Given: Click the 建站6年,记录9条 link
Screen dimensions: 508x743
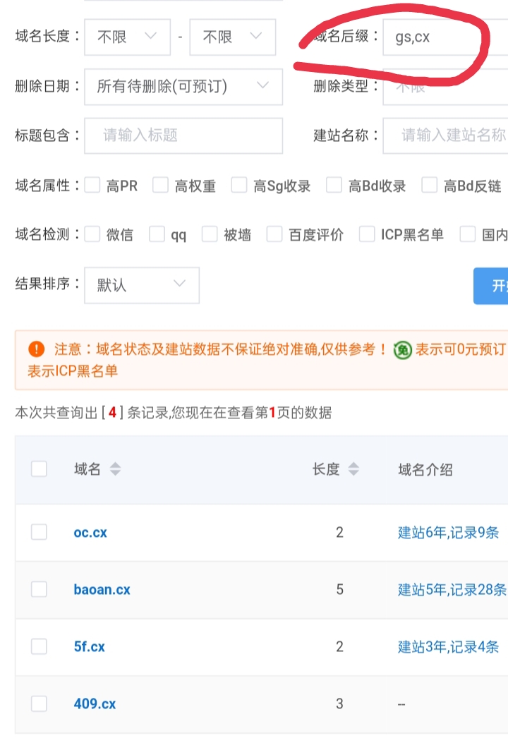Looking at the screenshot, I should click(x=448, y=533).
